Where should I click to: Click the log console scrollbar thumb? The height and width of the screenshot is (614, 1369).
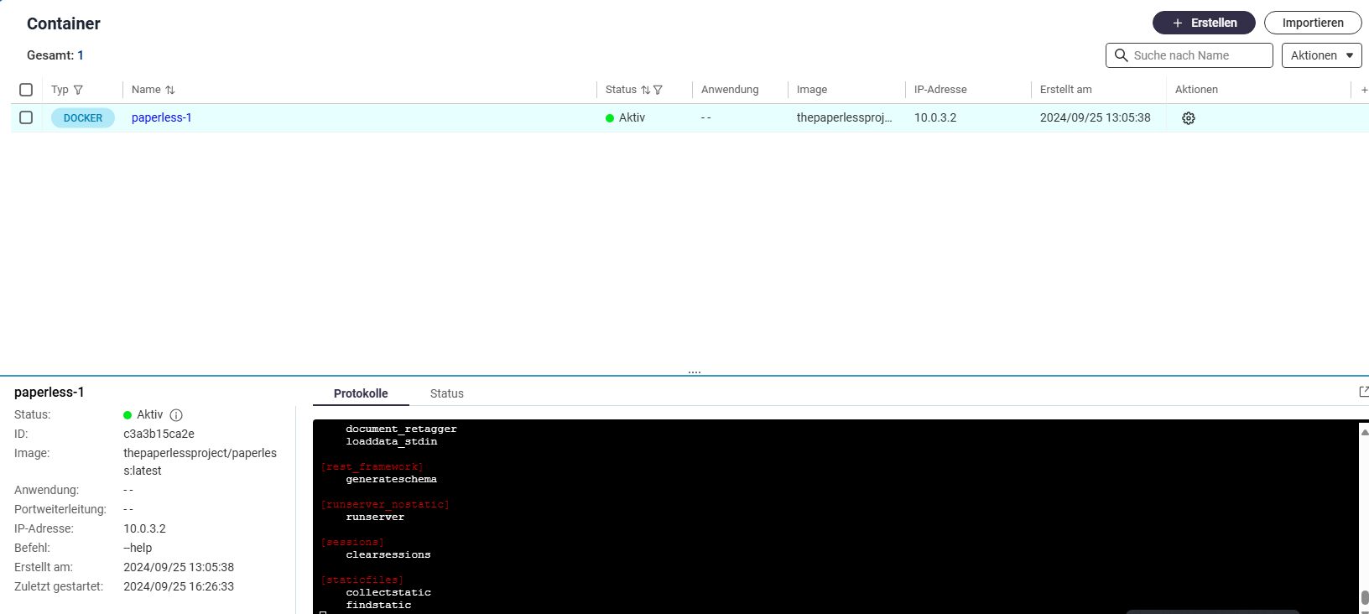[1364, 598]
